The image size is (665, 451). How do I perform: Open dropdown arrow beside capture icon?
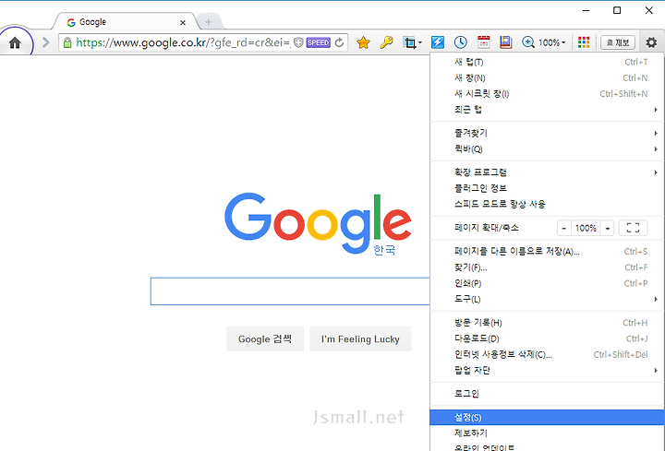pos(420,42)
